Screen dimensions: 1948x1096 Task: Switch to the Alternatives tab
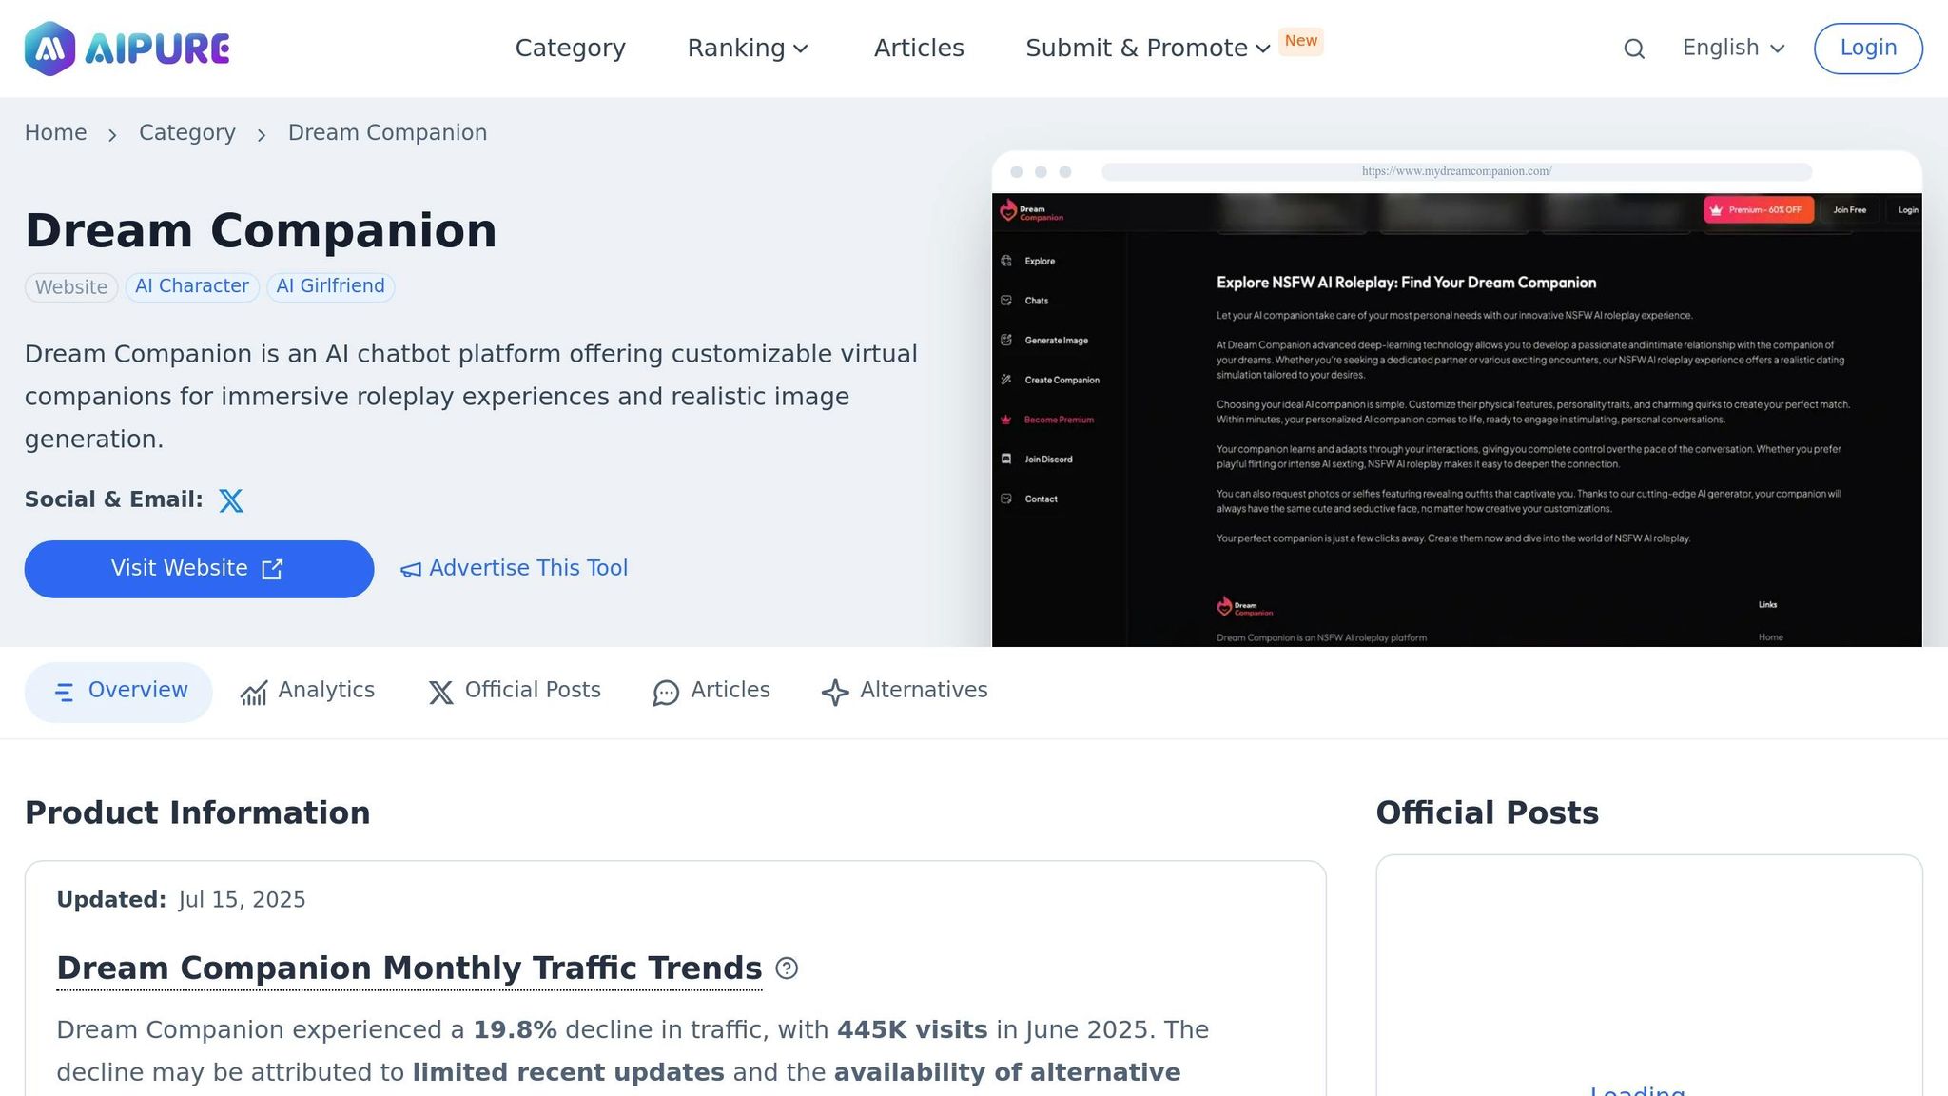pos(905,692)
